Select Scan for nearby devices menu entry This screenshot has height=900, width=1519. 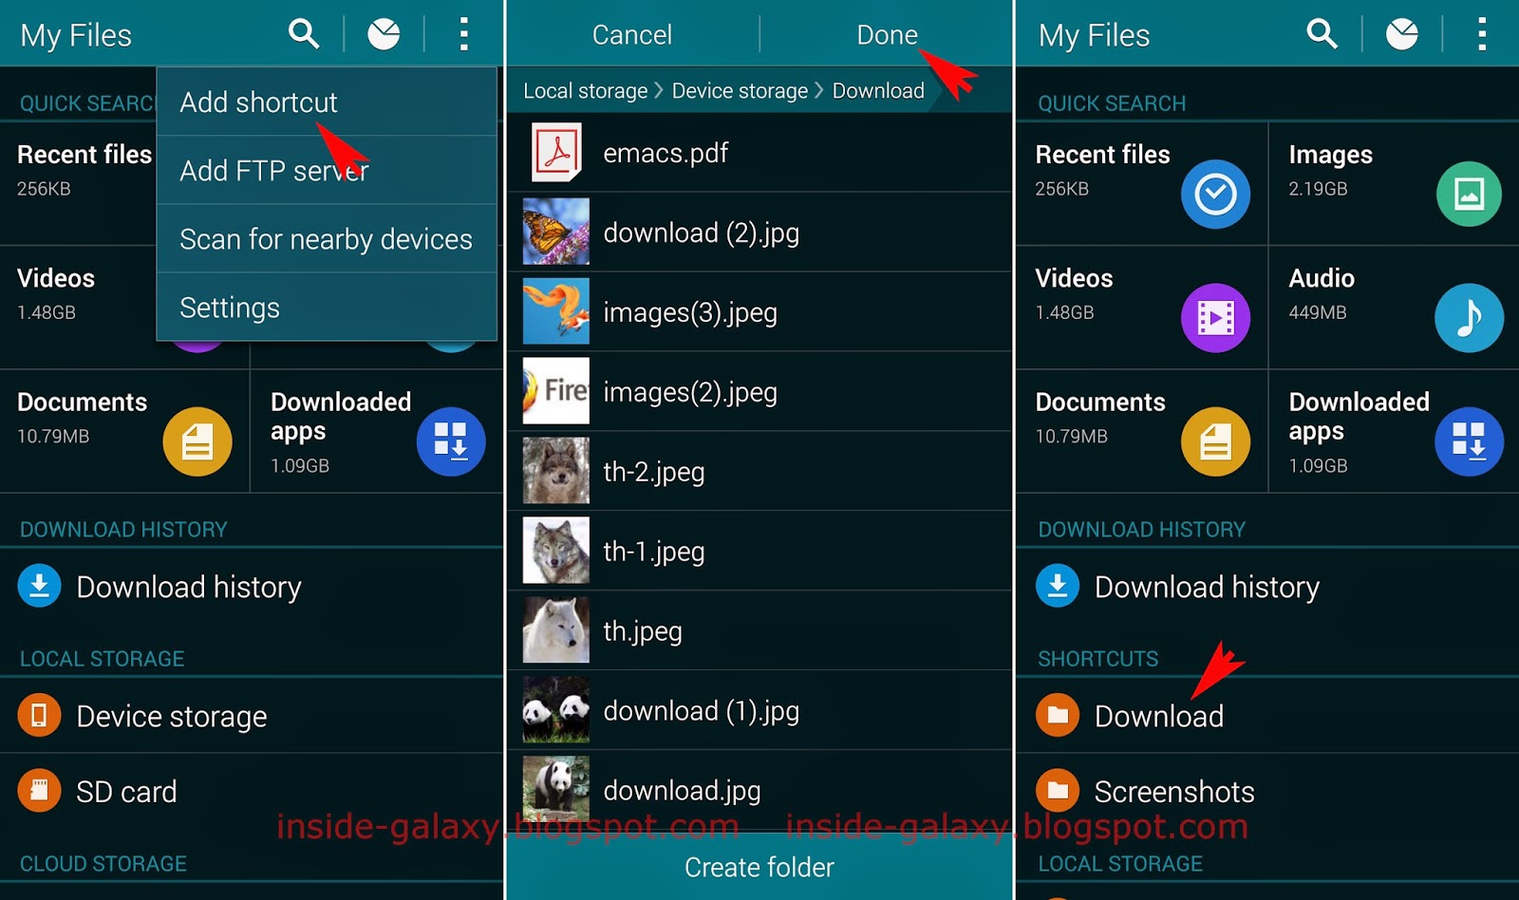pyautogui.click(x=326, y=239)
